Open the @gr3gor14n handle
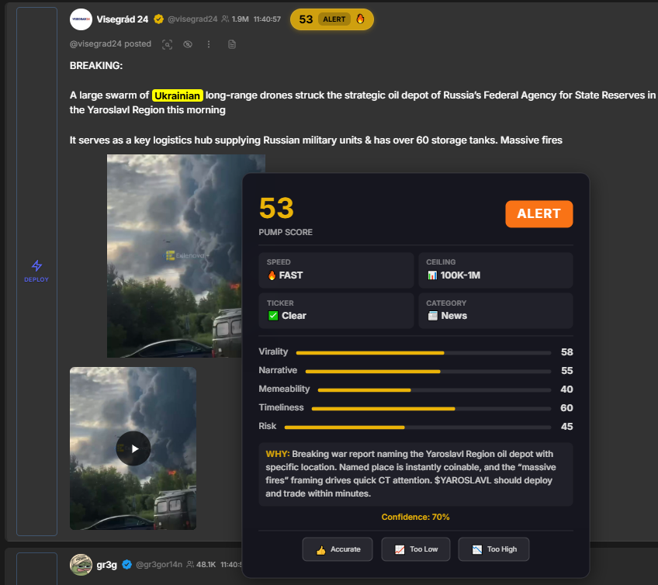The width and height of the screenshot is (658, 585). click(159, 565)
